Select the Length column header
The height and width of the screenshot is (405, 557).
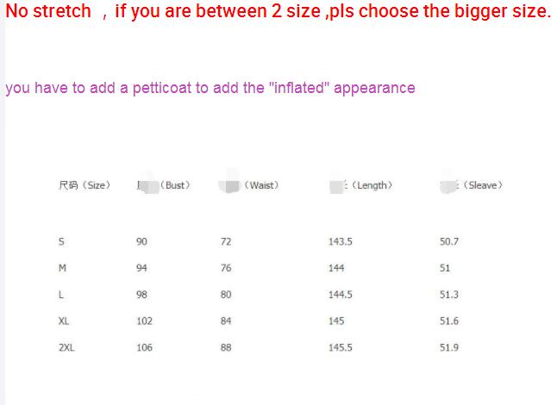coord(361,185)
